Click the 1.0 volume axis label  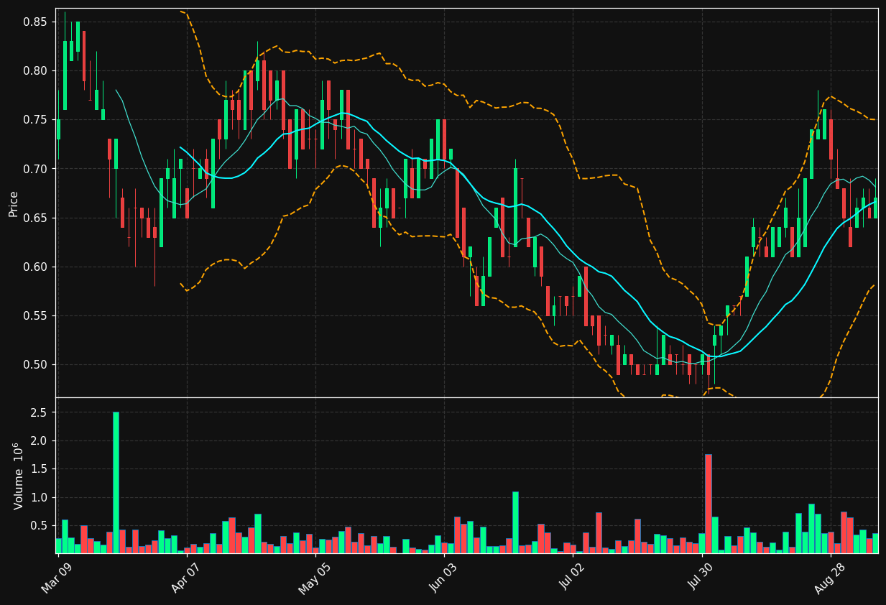click(x=39, y=497)
